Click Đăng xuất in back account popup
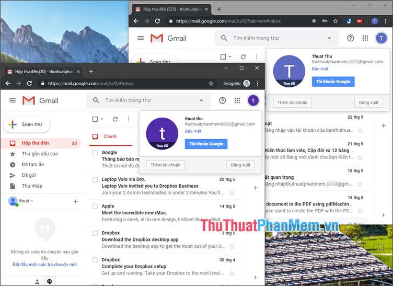This screenshot has height=286, width=393. click(x=368, y=102)
